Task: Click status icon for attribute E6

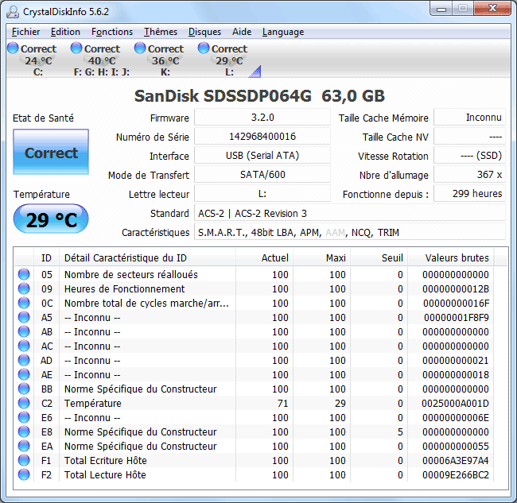Action: [x=24, y=417]
